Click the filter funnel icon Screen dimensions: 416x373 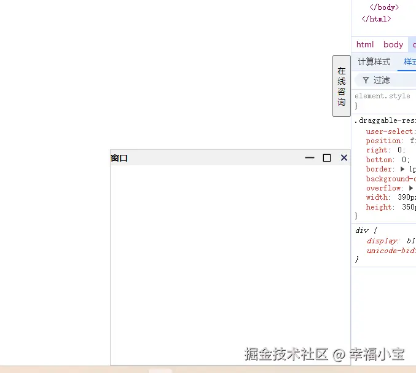click(x=366, y=80)
